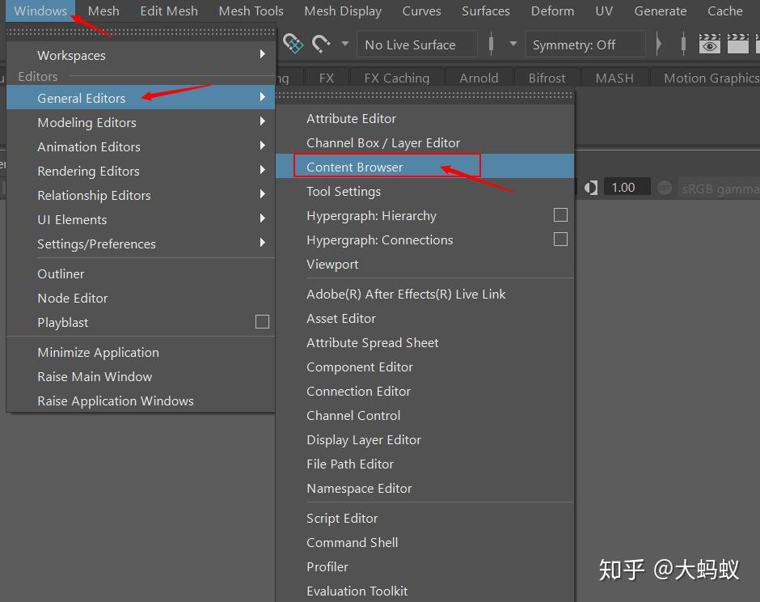
Task: Open the Attribute Editor
Action: 424,118
